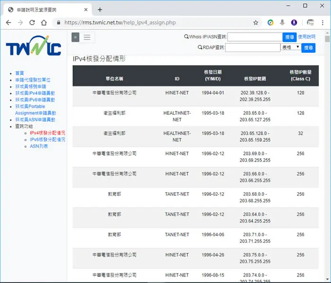This screenshot has height=283, width=331.
Task: Toggle the dark sidebar collapse button
Action: coord(75,37)
